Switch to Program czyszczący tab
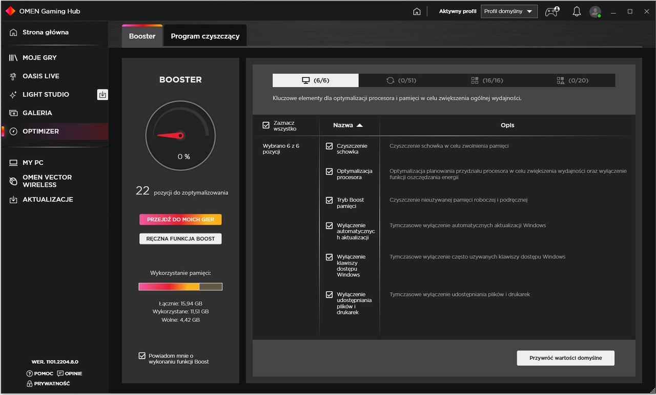The height and width of the screenshot is (395, 656). tap(205, 36)
